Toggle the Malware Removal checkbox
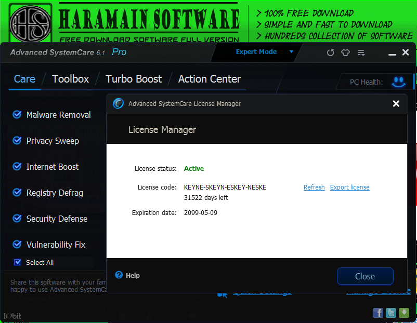This screenshot has width=417, height=323. [x=17, y=115]
